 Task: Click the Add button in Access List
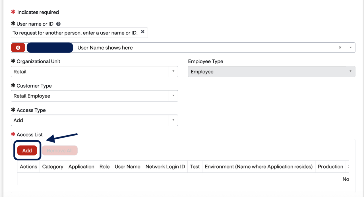click(27, 150)
